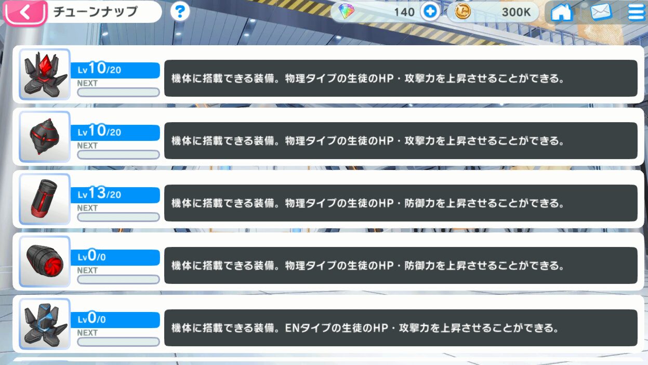
Task: Open the ENタイプ equipment description row
Action: tap(400, 328)
